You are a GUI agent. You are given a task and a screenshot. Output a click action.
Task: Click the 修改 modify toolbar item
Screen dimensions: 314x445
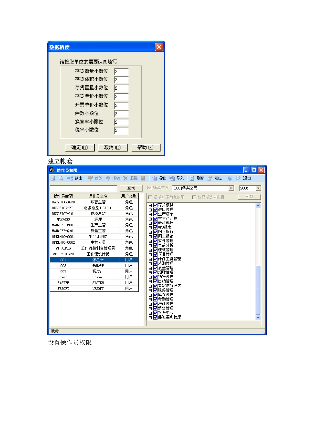tap(95, 178)
